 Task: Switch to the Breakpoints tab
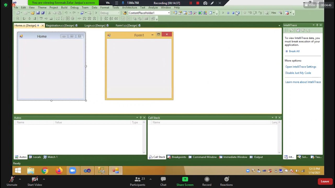click(177, 157)
